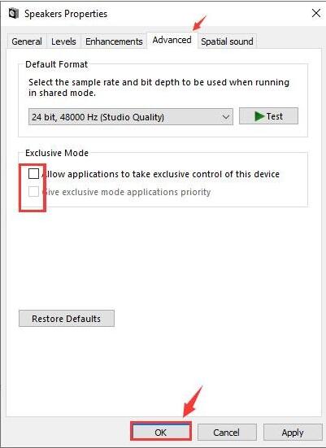Click the Apply button
The width and height of the screenshot is (326, 448).
(x=293, y=433)
